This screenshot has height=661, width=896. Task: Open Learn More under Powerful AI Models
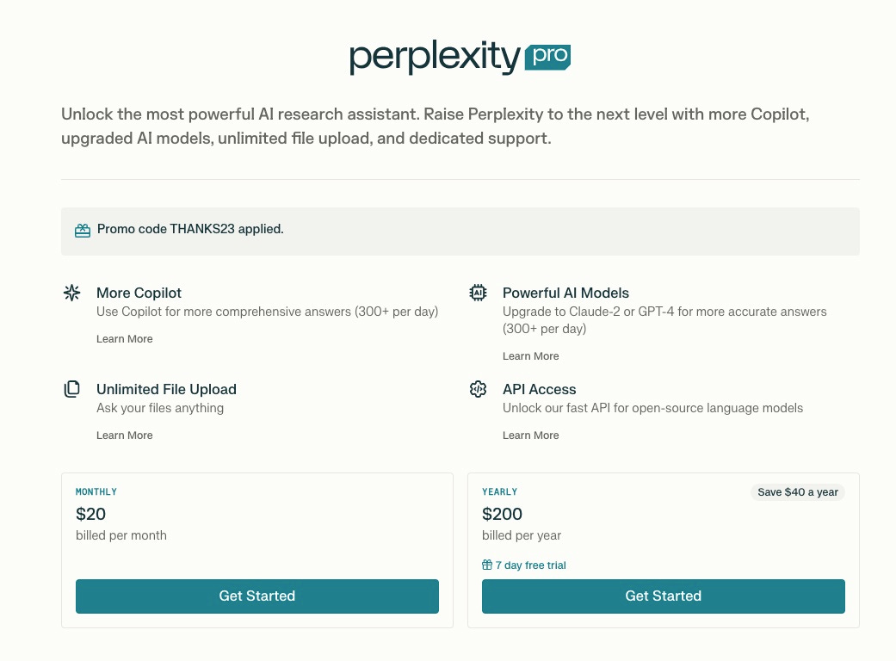tap(530, 355)
